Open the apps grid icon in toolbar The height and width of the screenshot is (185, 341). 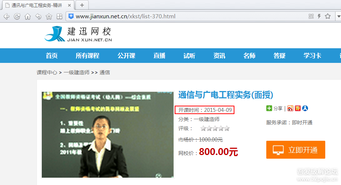[x=59, y=16]
